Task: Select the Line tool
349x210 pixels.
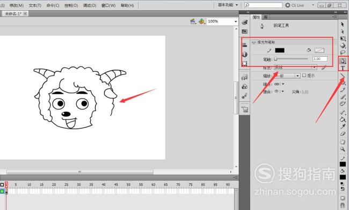Action: (x=343, y=76)
